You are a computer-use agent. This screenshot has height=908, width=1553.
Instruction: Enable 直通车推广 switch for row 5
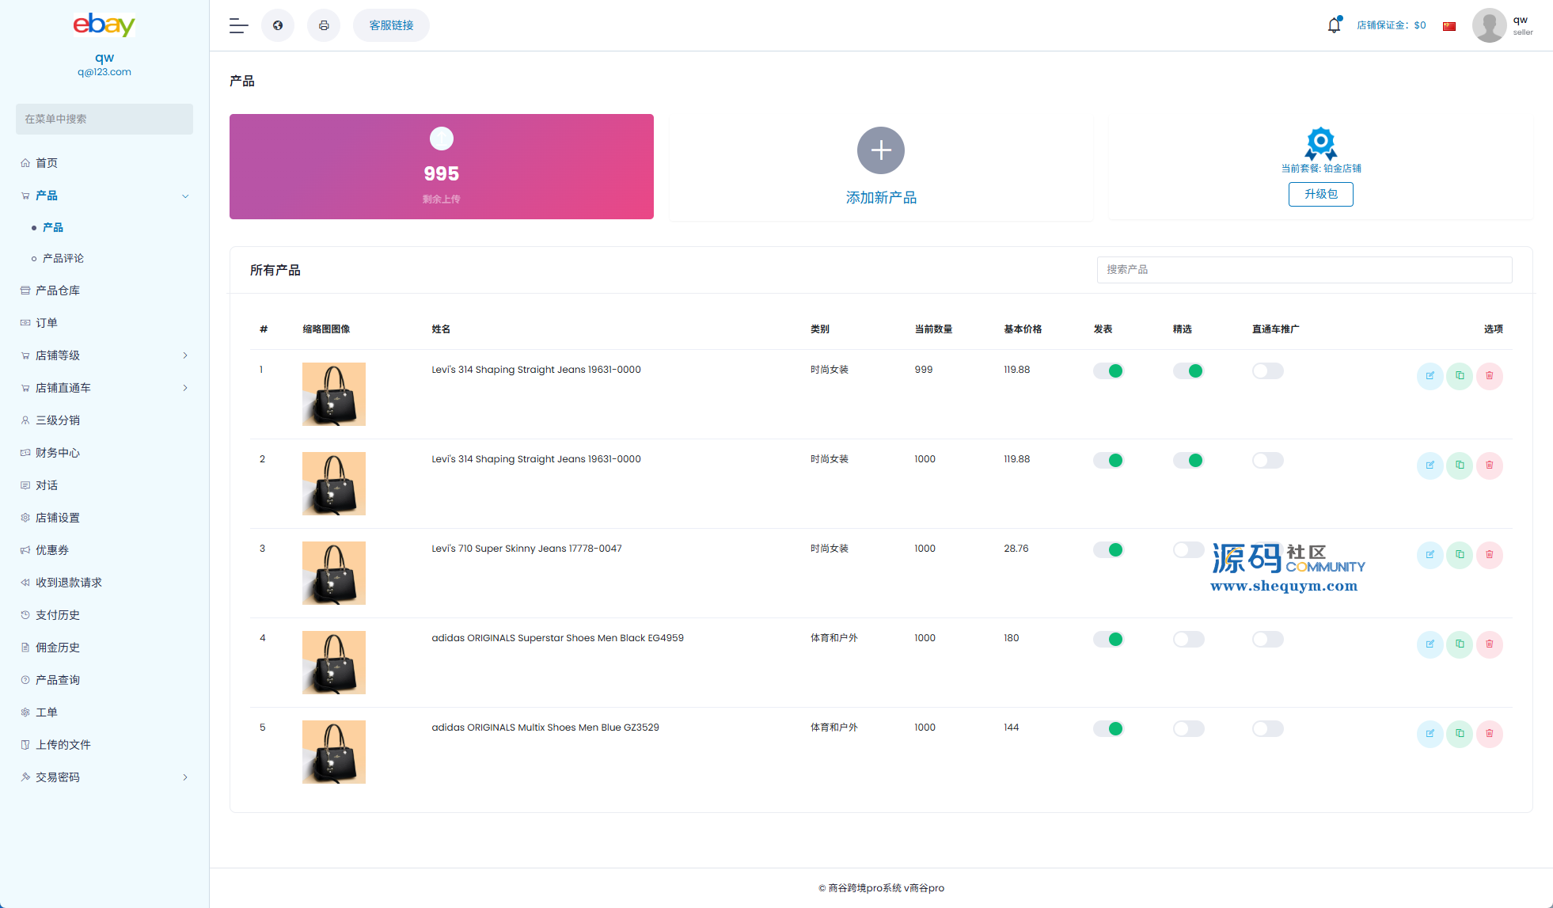[1267, 729]
